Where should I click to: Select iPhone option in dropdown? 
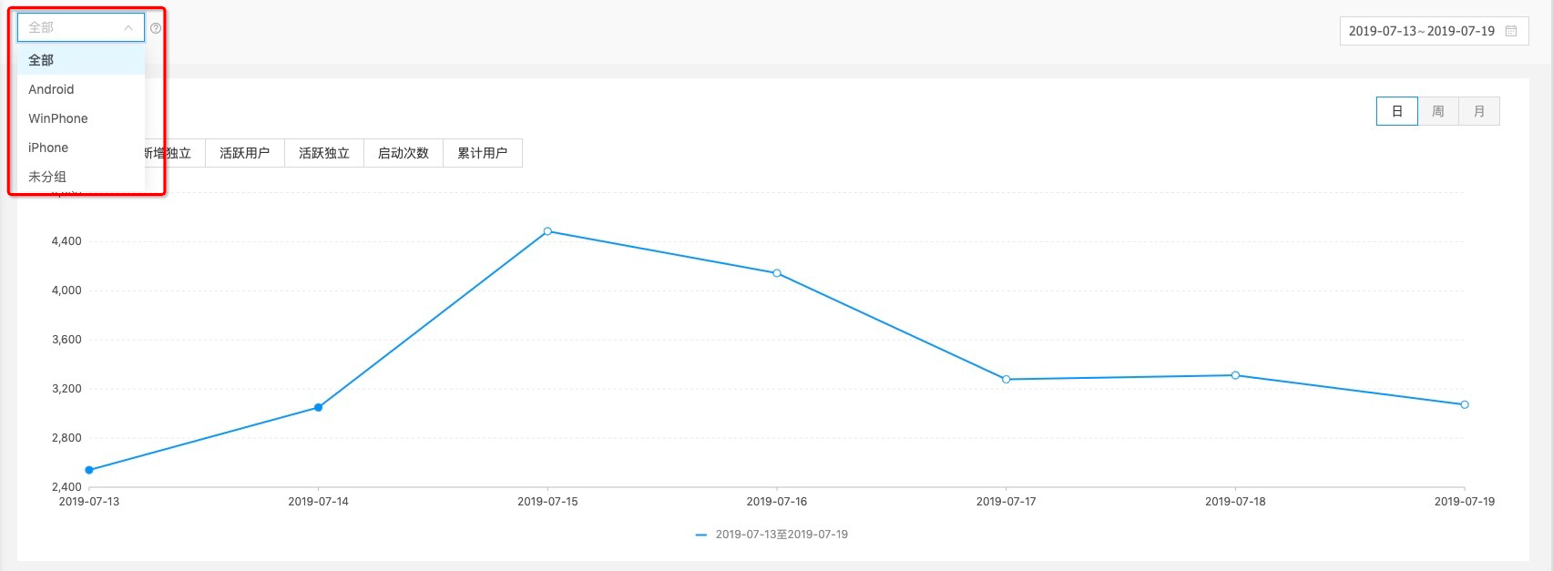[81, 148]
